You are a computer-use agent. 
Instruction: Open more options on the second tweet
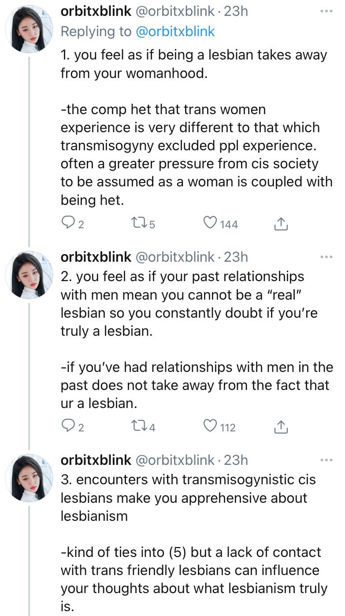pos(326,257)
